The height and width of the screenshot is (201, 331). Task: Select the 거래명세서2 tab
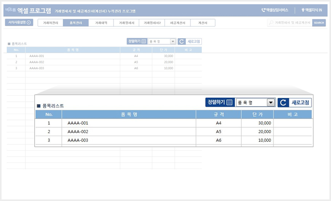click(x=152, y=23)
